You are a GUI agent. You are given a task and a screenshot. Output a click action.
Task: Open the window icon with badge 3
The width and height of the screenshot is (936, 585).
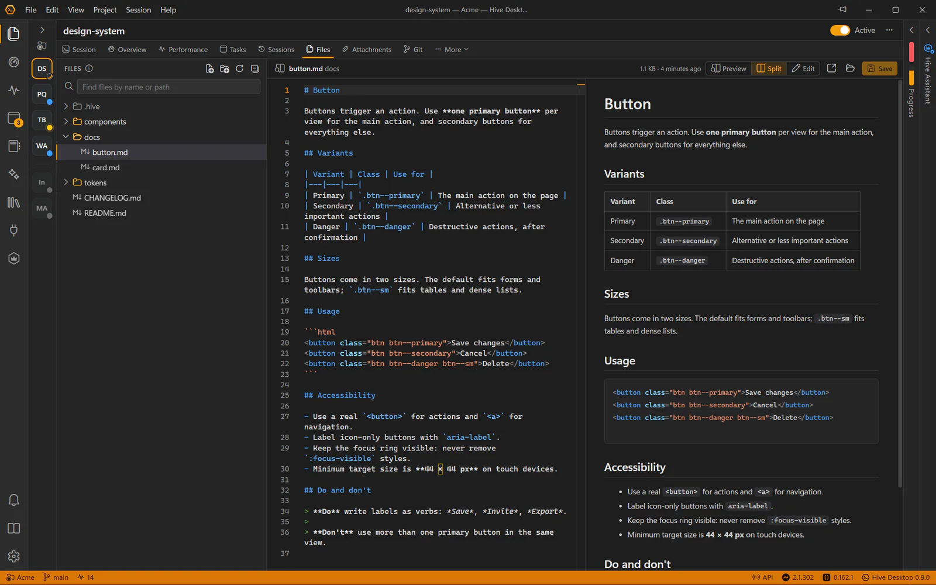tap(13, 119)
